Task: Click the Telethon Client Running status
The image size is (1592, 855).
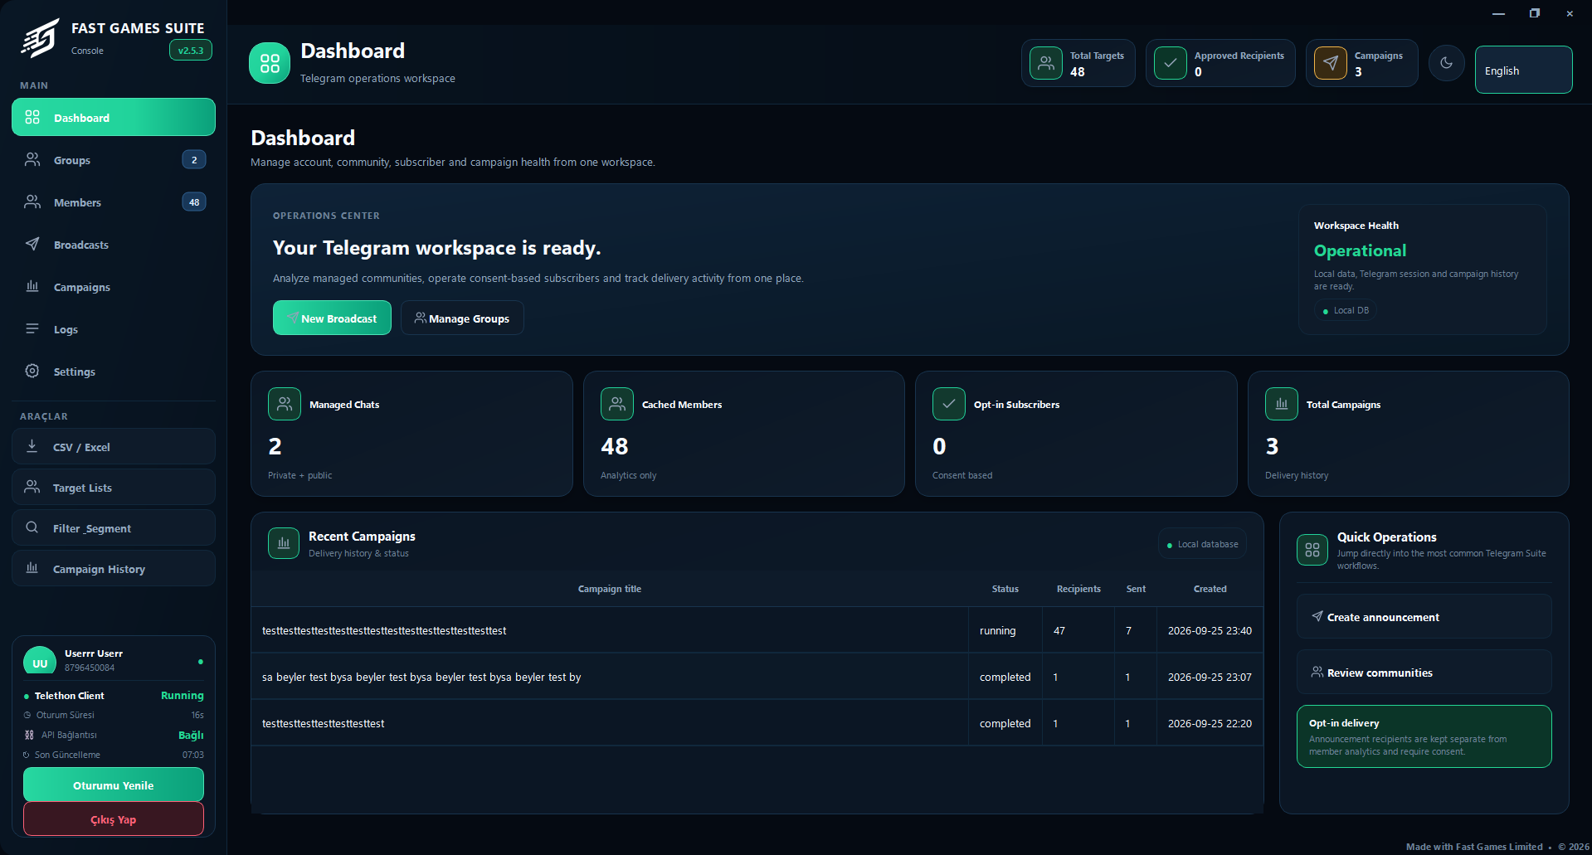Action: [x=182, y=695]
